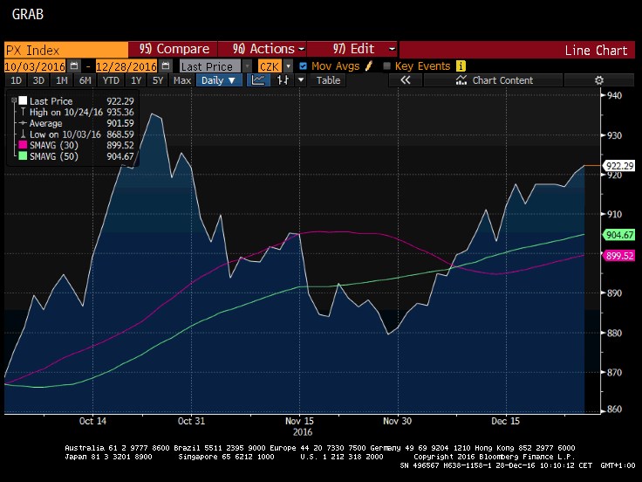Switch to the 6M time range
This screenshot has height=482, width=642.
85,80
